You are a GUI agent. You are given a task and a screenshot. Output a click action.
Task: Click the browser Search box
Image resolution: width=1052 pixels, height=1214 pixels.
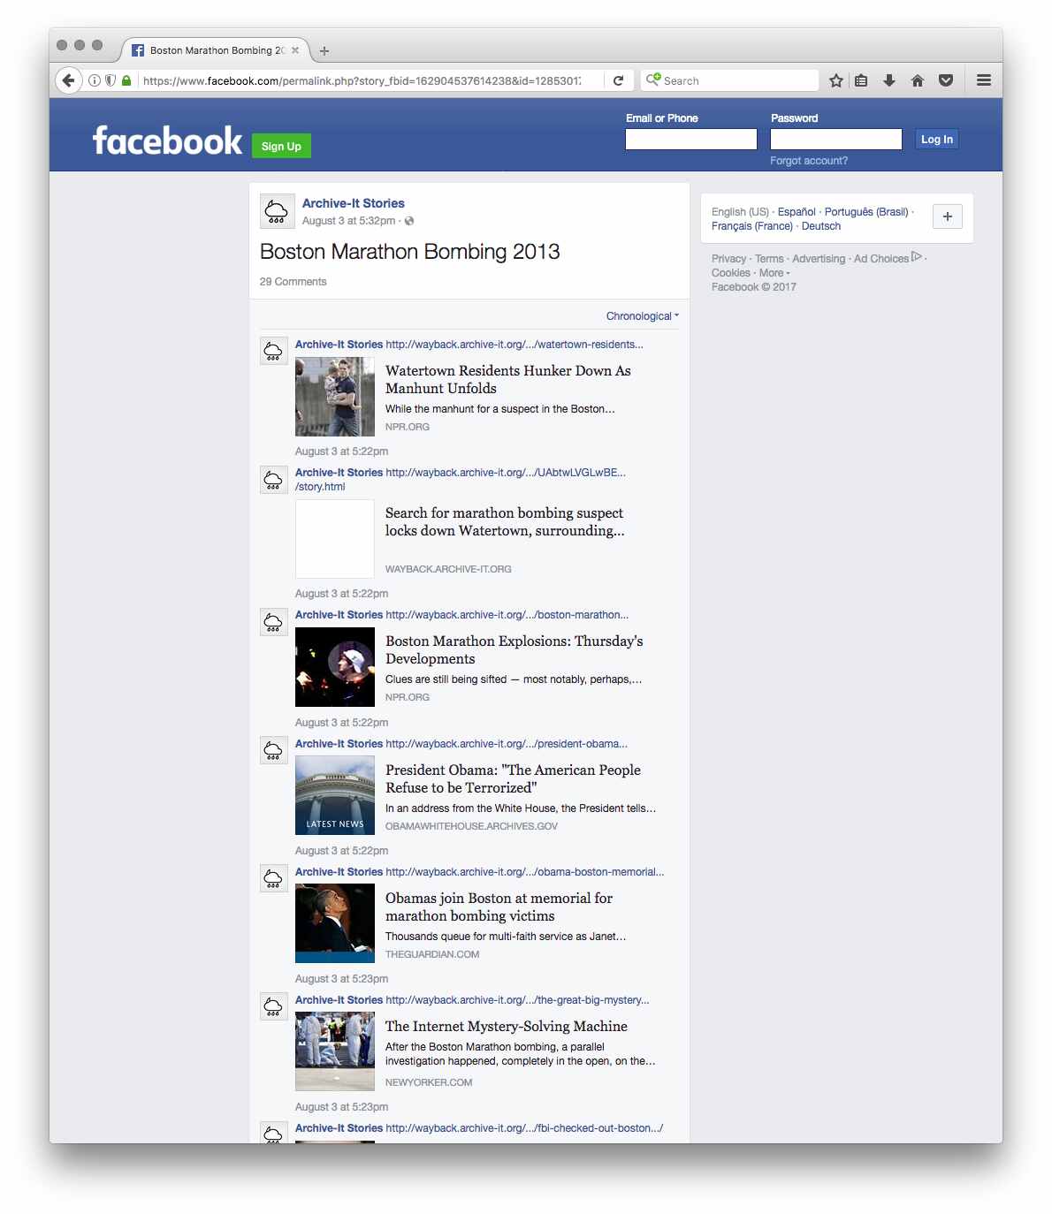click(730, 80)
